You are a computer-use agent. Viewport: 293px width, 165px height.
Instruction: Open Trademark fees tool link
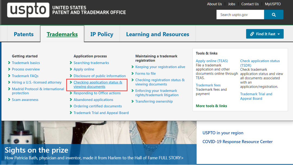click(208, 85)
